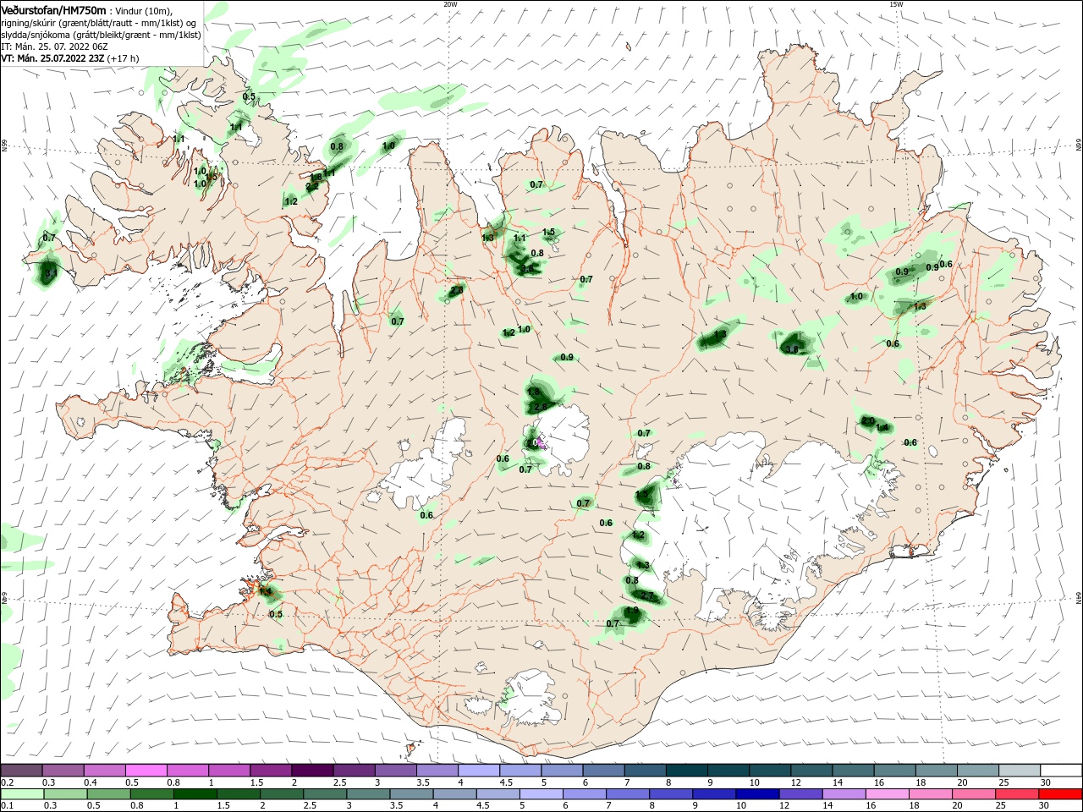Click the darkest green rain swatch for 1–1.5
Image resolution: width=1083 pixels, height=812 pixels.
pyautogui.click(x=195, y=794)
